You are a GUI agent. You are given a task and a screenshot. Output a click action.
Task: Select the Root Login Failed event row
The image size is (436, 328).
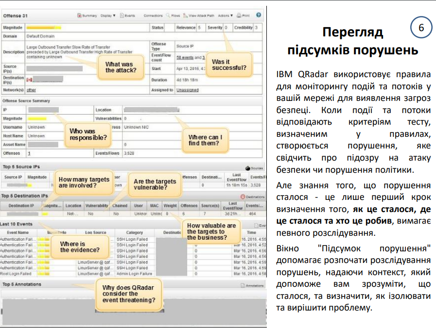133,274
